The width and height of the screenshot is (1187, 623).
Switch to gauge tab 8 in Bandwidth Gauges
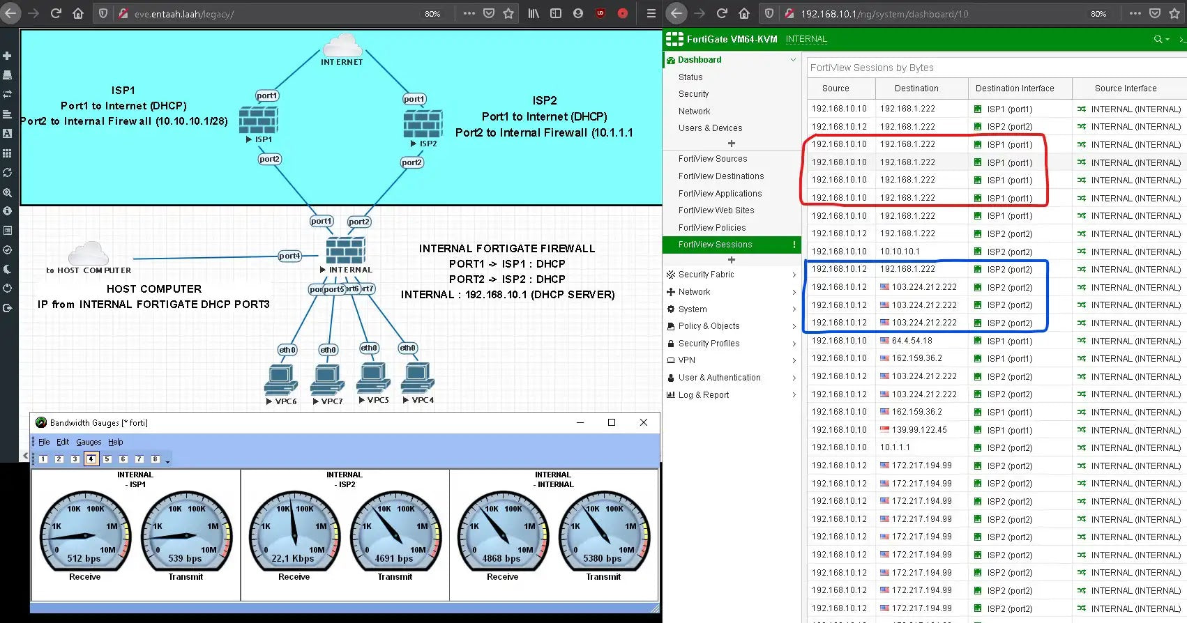point(156,459)
